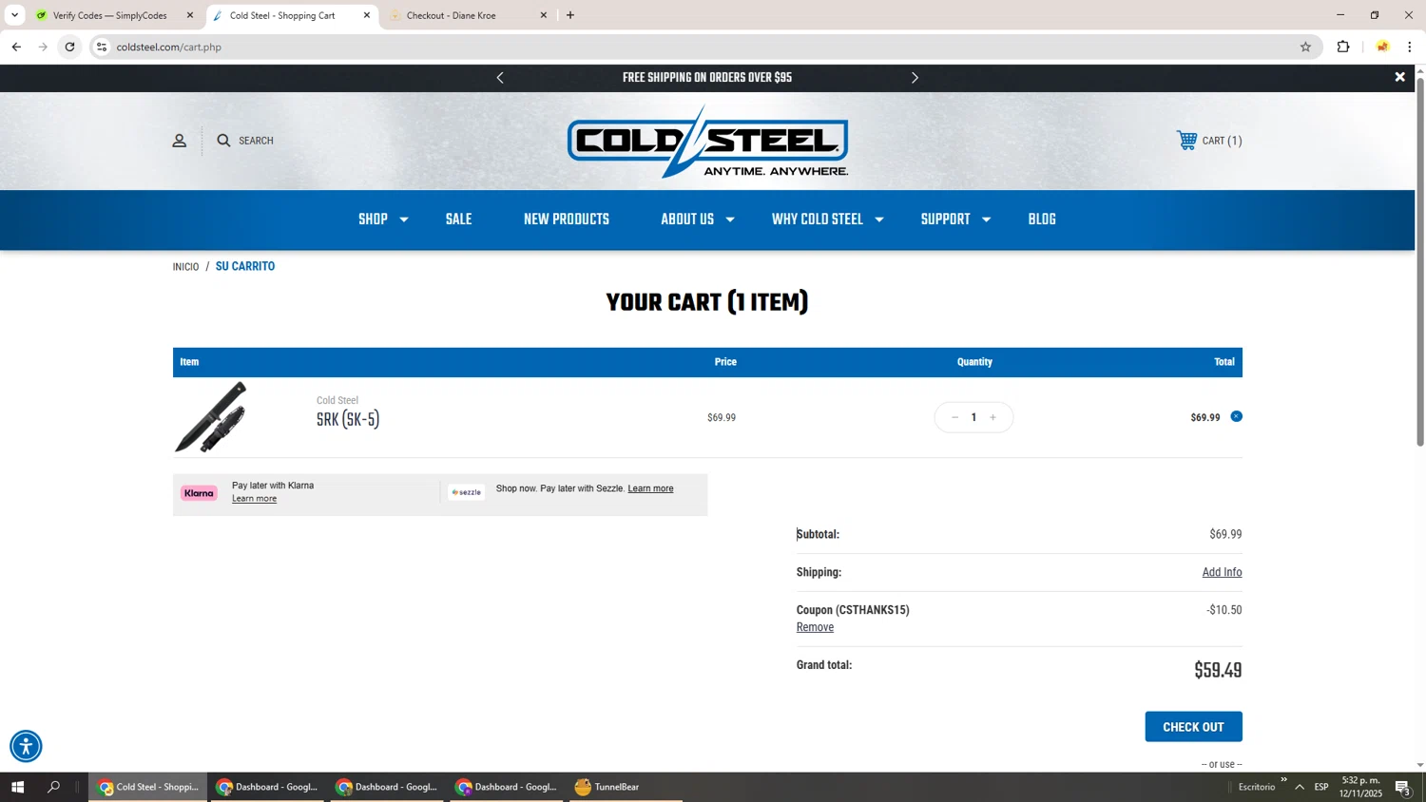The height and width of the screenshot is (802, 1426).
Task: Open the accessibility widget icon
Action: [26, 746]
